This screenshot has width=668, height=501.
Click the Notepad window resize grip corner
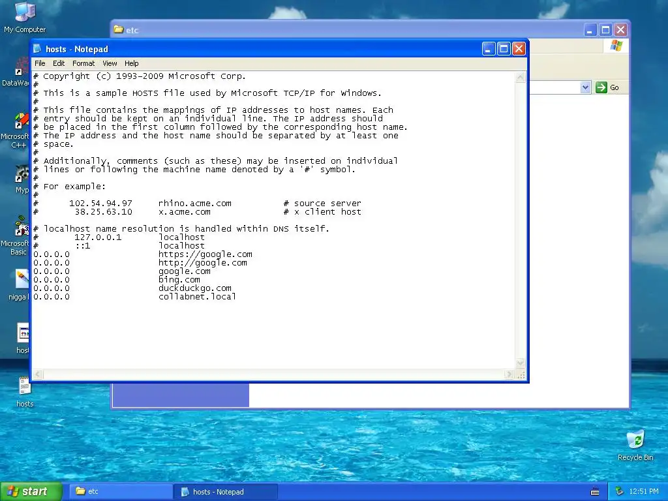(521, 375)
